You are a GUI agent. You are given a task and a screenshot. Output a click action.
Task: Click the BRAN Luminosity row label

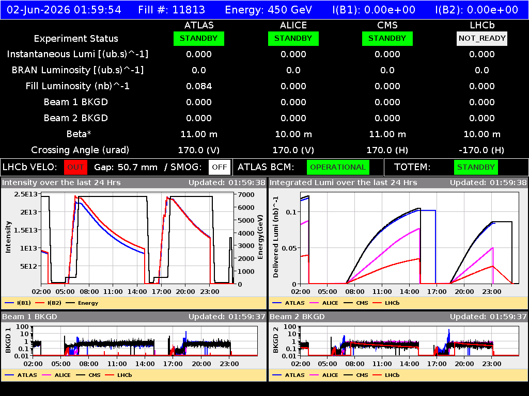click(77, 70)
